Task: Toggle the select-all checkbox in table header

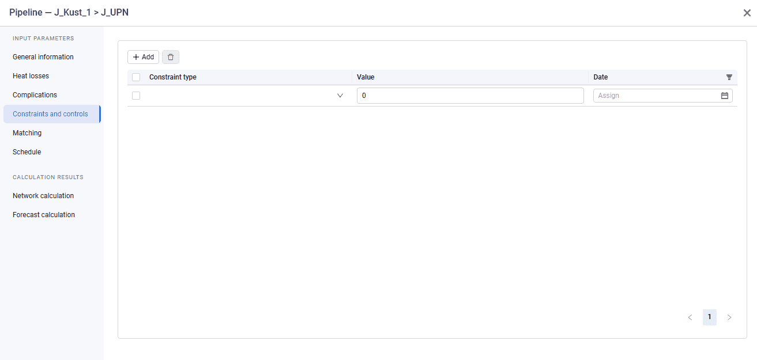Action: (136, 77)
